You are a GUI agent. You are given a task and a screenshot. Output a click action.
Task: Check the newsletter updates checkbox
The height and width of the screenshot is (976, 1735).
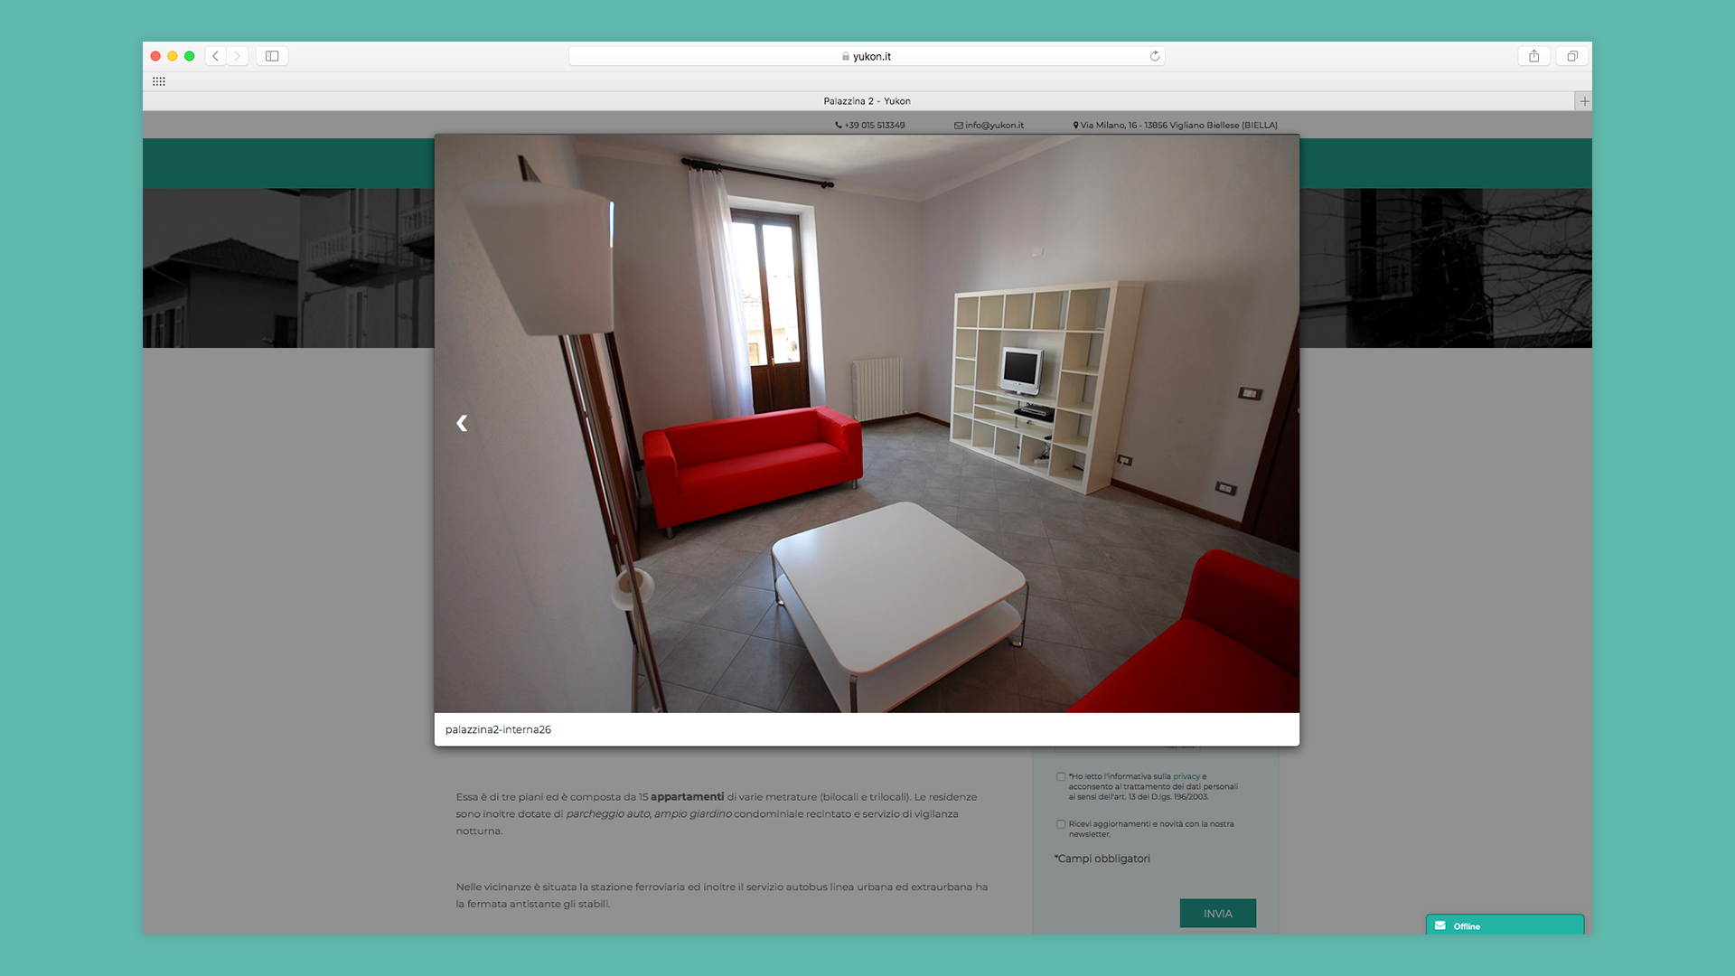click(x=1061, y=824)
